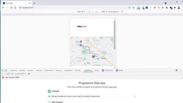Select the Lighthouse tab
This screenshot has height=103, width=183.
[88, 70]
